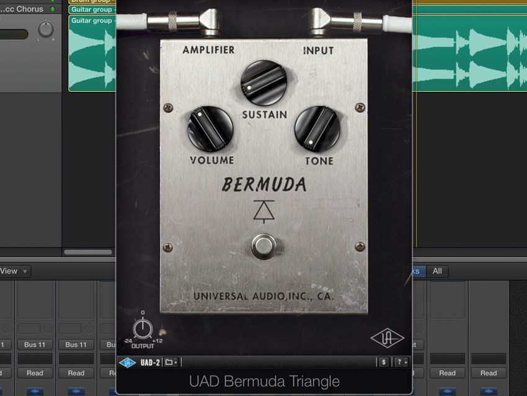Click the rightmost channel strip's waveform icon
527x396 pixels.
click(488, 389)
